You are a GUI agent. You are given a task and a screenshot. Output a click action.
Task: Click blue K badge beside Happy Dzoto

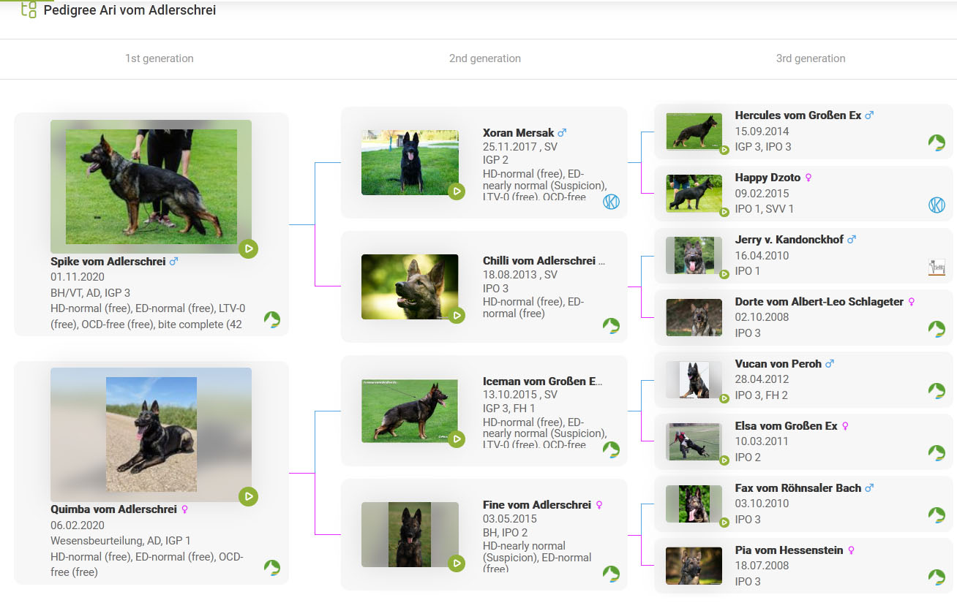[x=937, y=205]
